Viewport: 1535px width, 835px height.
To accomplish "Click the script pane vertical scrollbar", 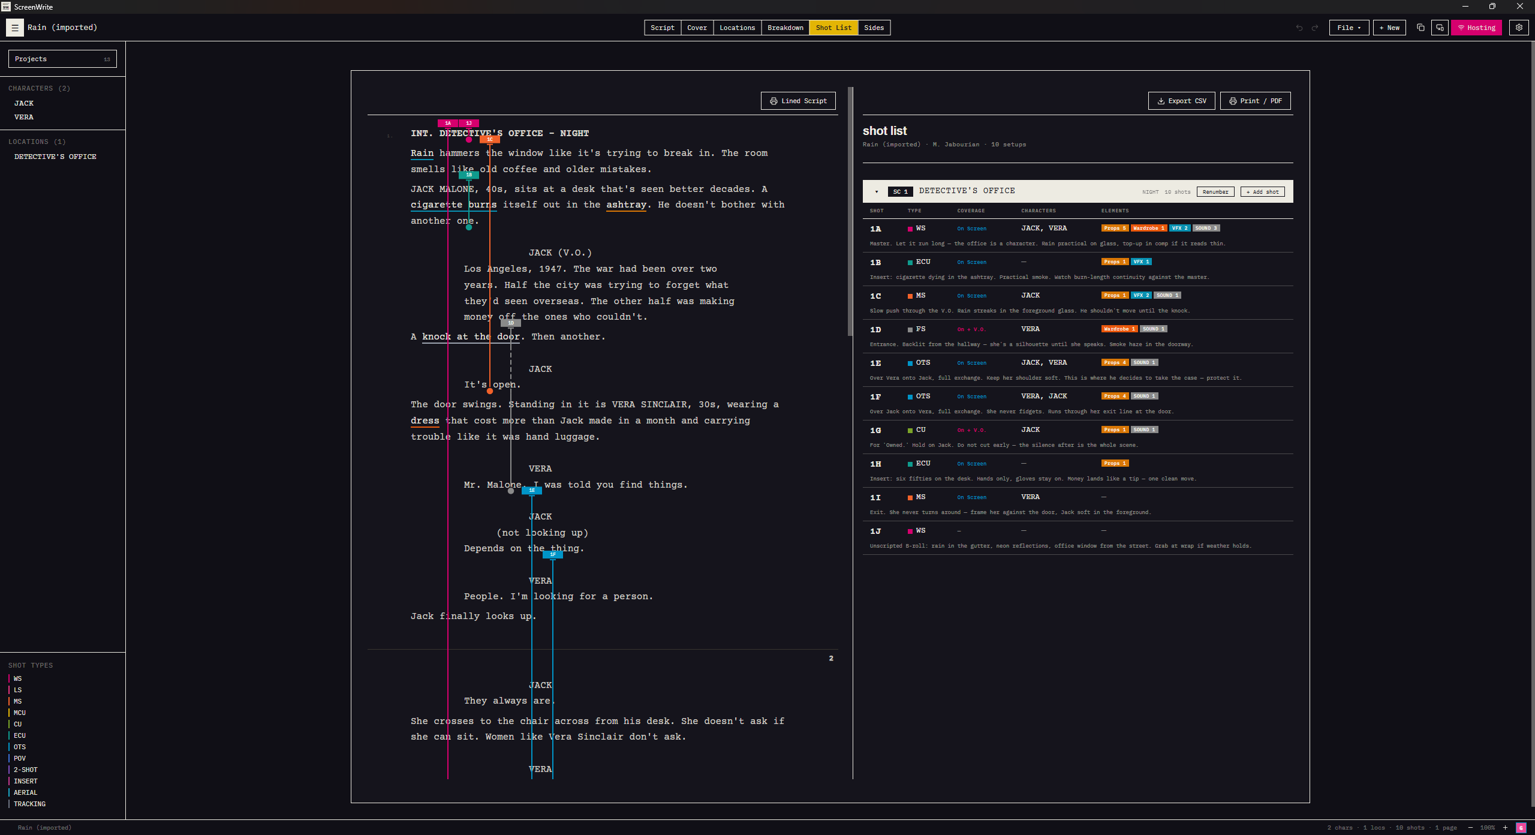I will tap(850, 211).
